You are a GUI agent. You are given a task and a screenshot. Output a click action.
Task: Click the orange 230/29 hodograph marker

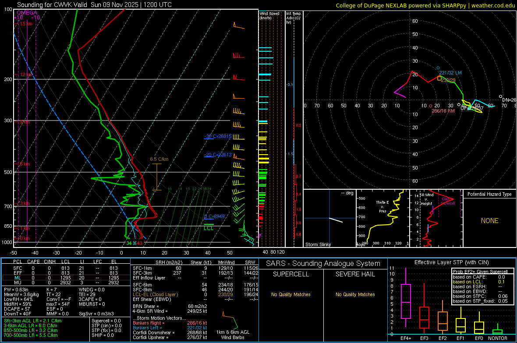(439, 78)
